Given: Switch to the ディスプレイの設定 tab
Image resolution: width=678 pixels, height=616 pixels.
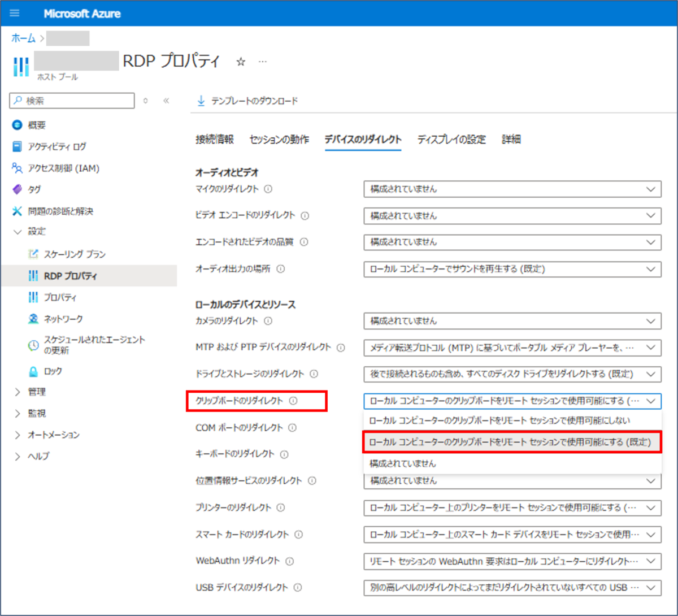Looking at the screenshot, I should coord(451,140).
